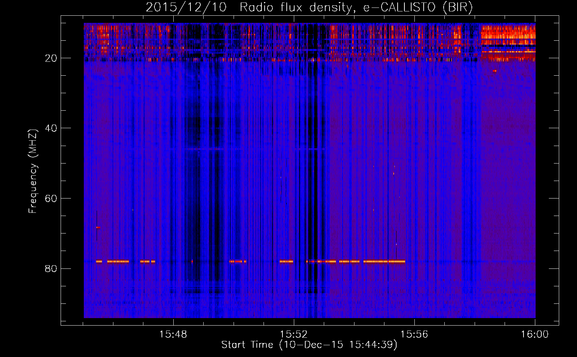
Task: Click the 15:48 time tick label
Action: click(173, 335)
